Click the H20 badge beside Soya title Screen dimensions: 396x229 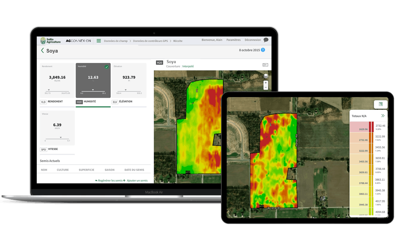point(159,63)
